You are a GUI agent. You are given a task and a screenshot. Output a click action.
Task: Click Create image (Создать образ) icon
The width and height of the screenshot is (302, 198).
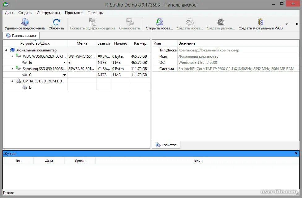(190, 22)
